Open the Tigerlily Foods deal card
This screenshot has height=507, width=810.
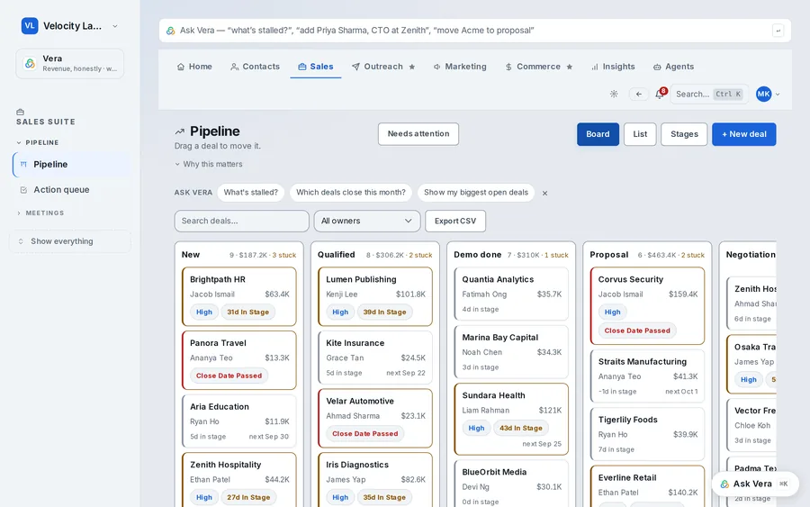tap(647, 434)
